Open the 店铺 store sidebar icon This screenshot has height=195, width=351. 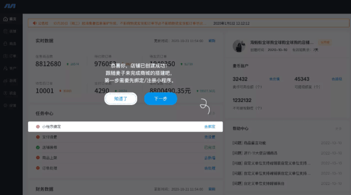tap(5, 32)
